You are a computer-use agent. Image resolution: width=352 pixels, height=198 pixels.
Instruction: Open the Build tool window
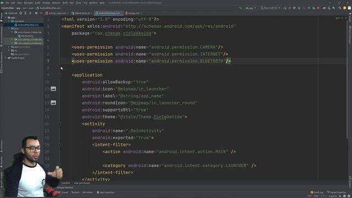pyautogui.click(x=75, y=193)
